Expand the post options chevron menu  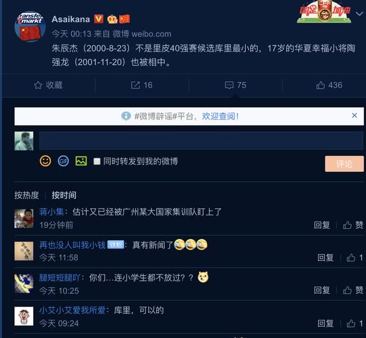click(x=360, y=14)
